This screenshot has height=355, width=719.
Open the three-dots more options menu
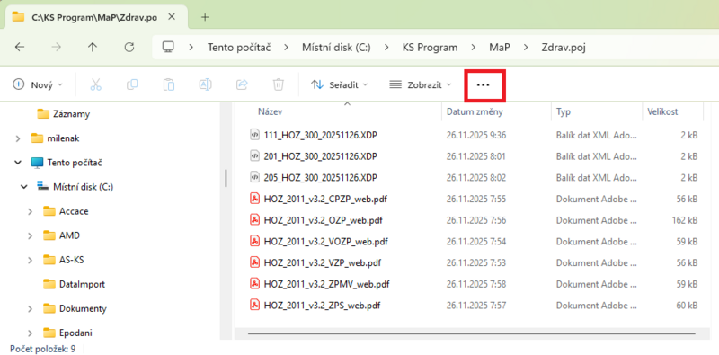click(484, 84)
